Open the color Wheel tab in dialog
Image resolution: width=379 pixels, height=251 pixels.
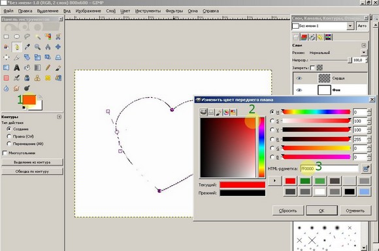[x=226, y=112]
